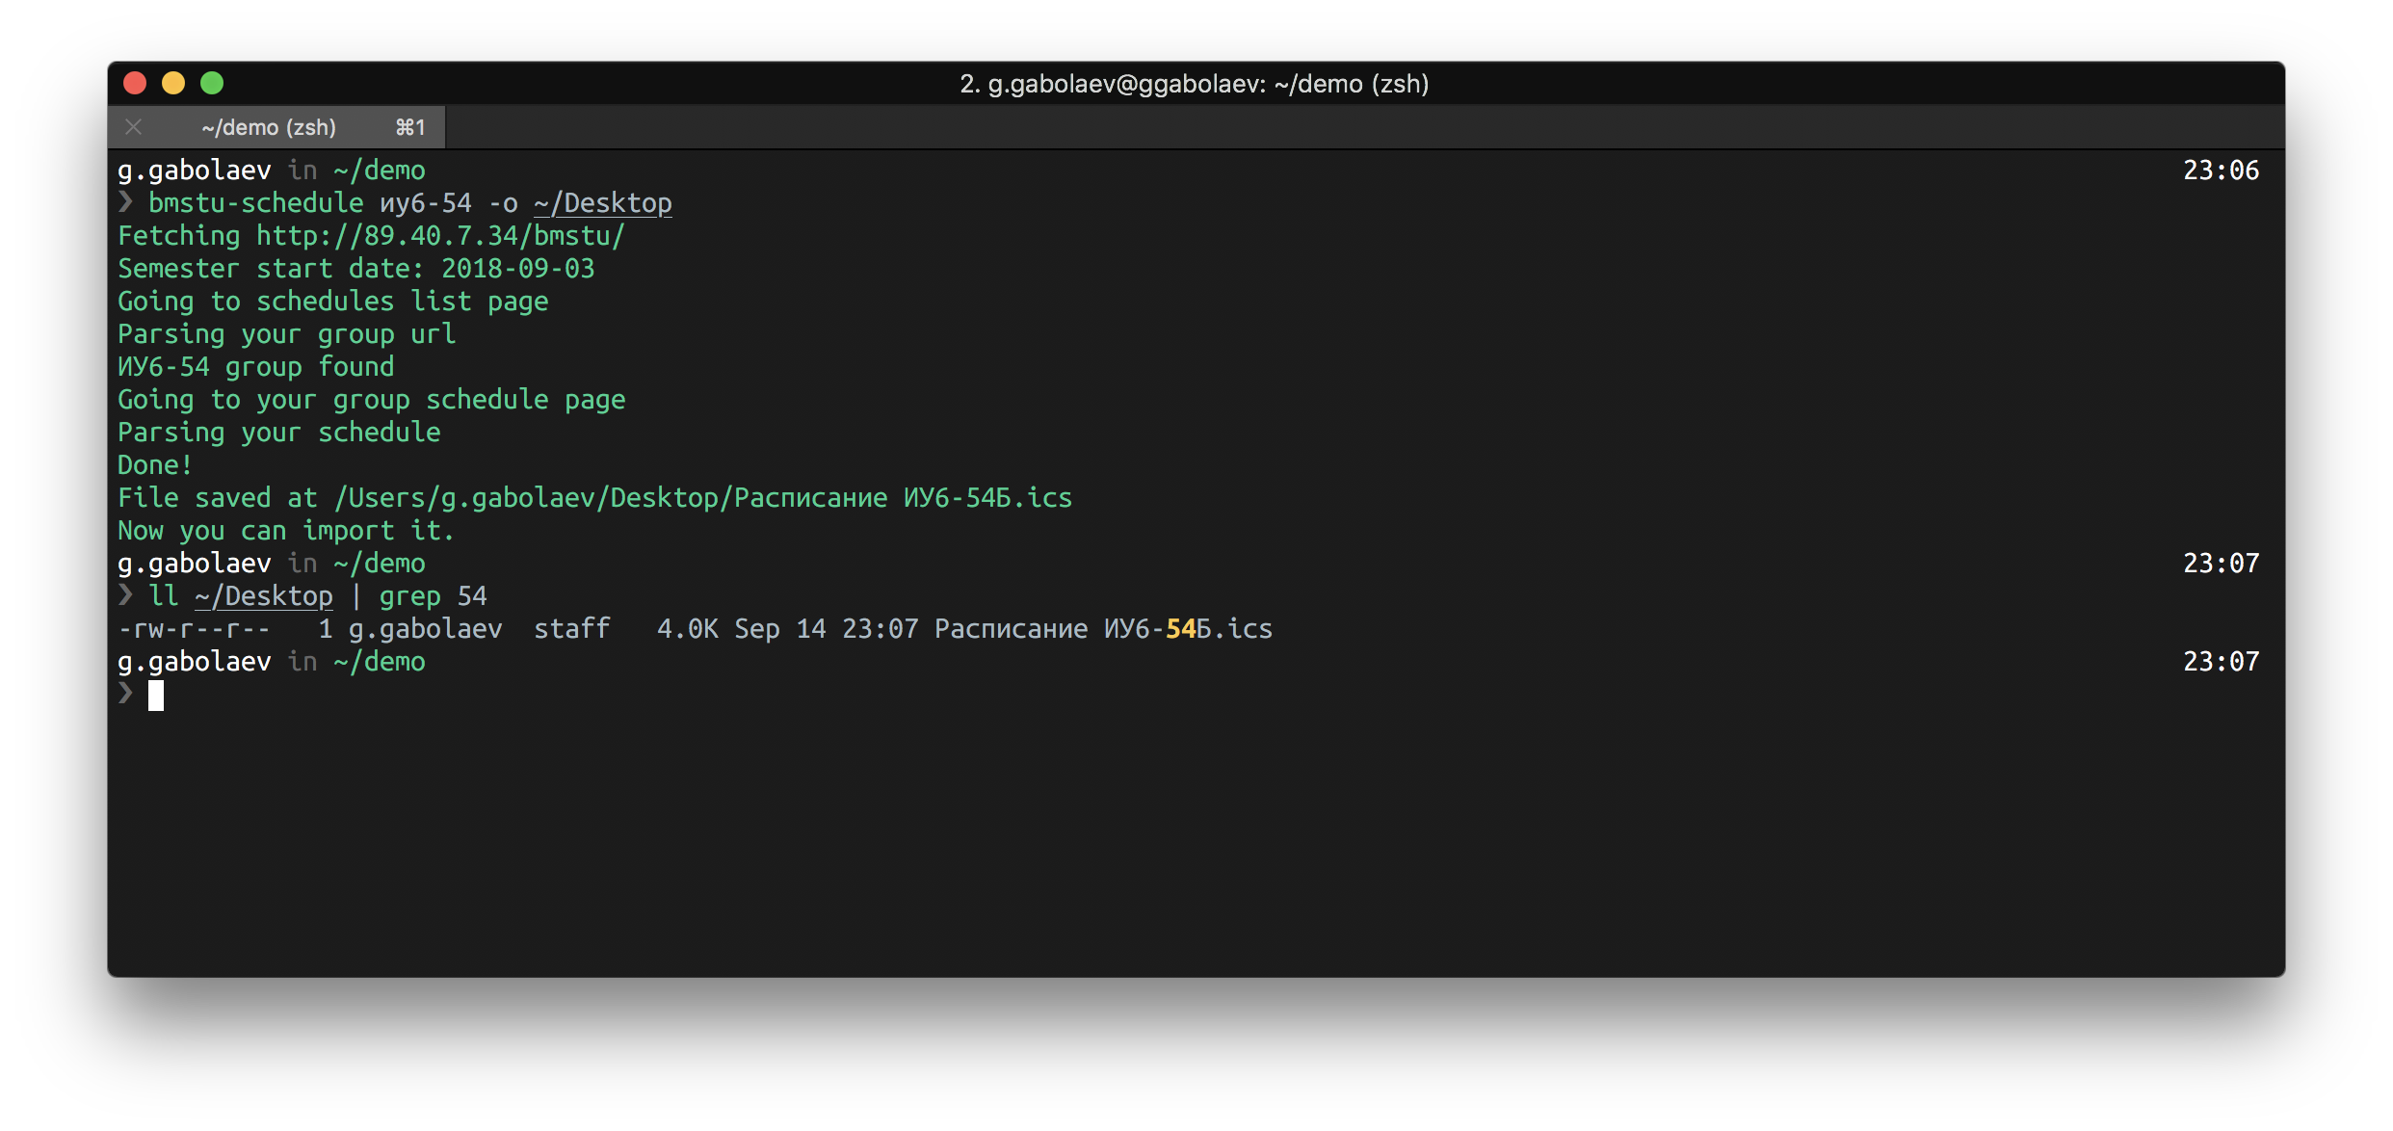Click the 23:06 timestamp on the right
This screenshot has height=1131, width=2393.
pyautogui.click(x=2220, y=171)
